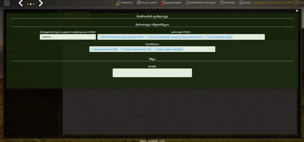Image resolution: width=304 pixels, height=142 pixels.
Task: Click the note textarea under the Other section
Action: (152, 73)
